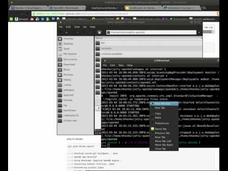Open LXTerminal Help menu

click(x=130, y=65)
